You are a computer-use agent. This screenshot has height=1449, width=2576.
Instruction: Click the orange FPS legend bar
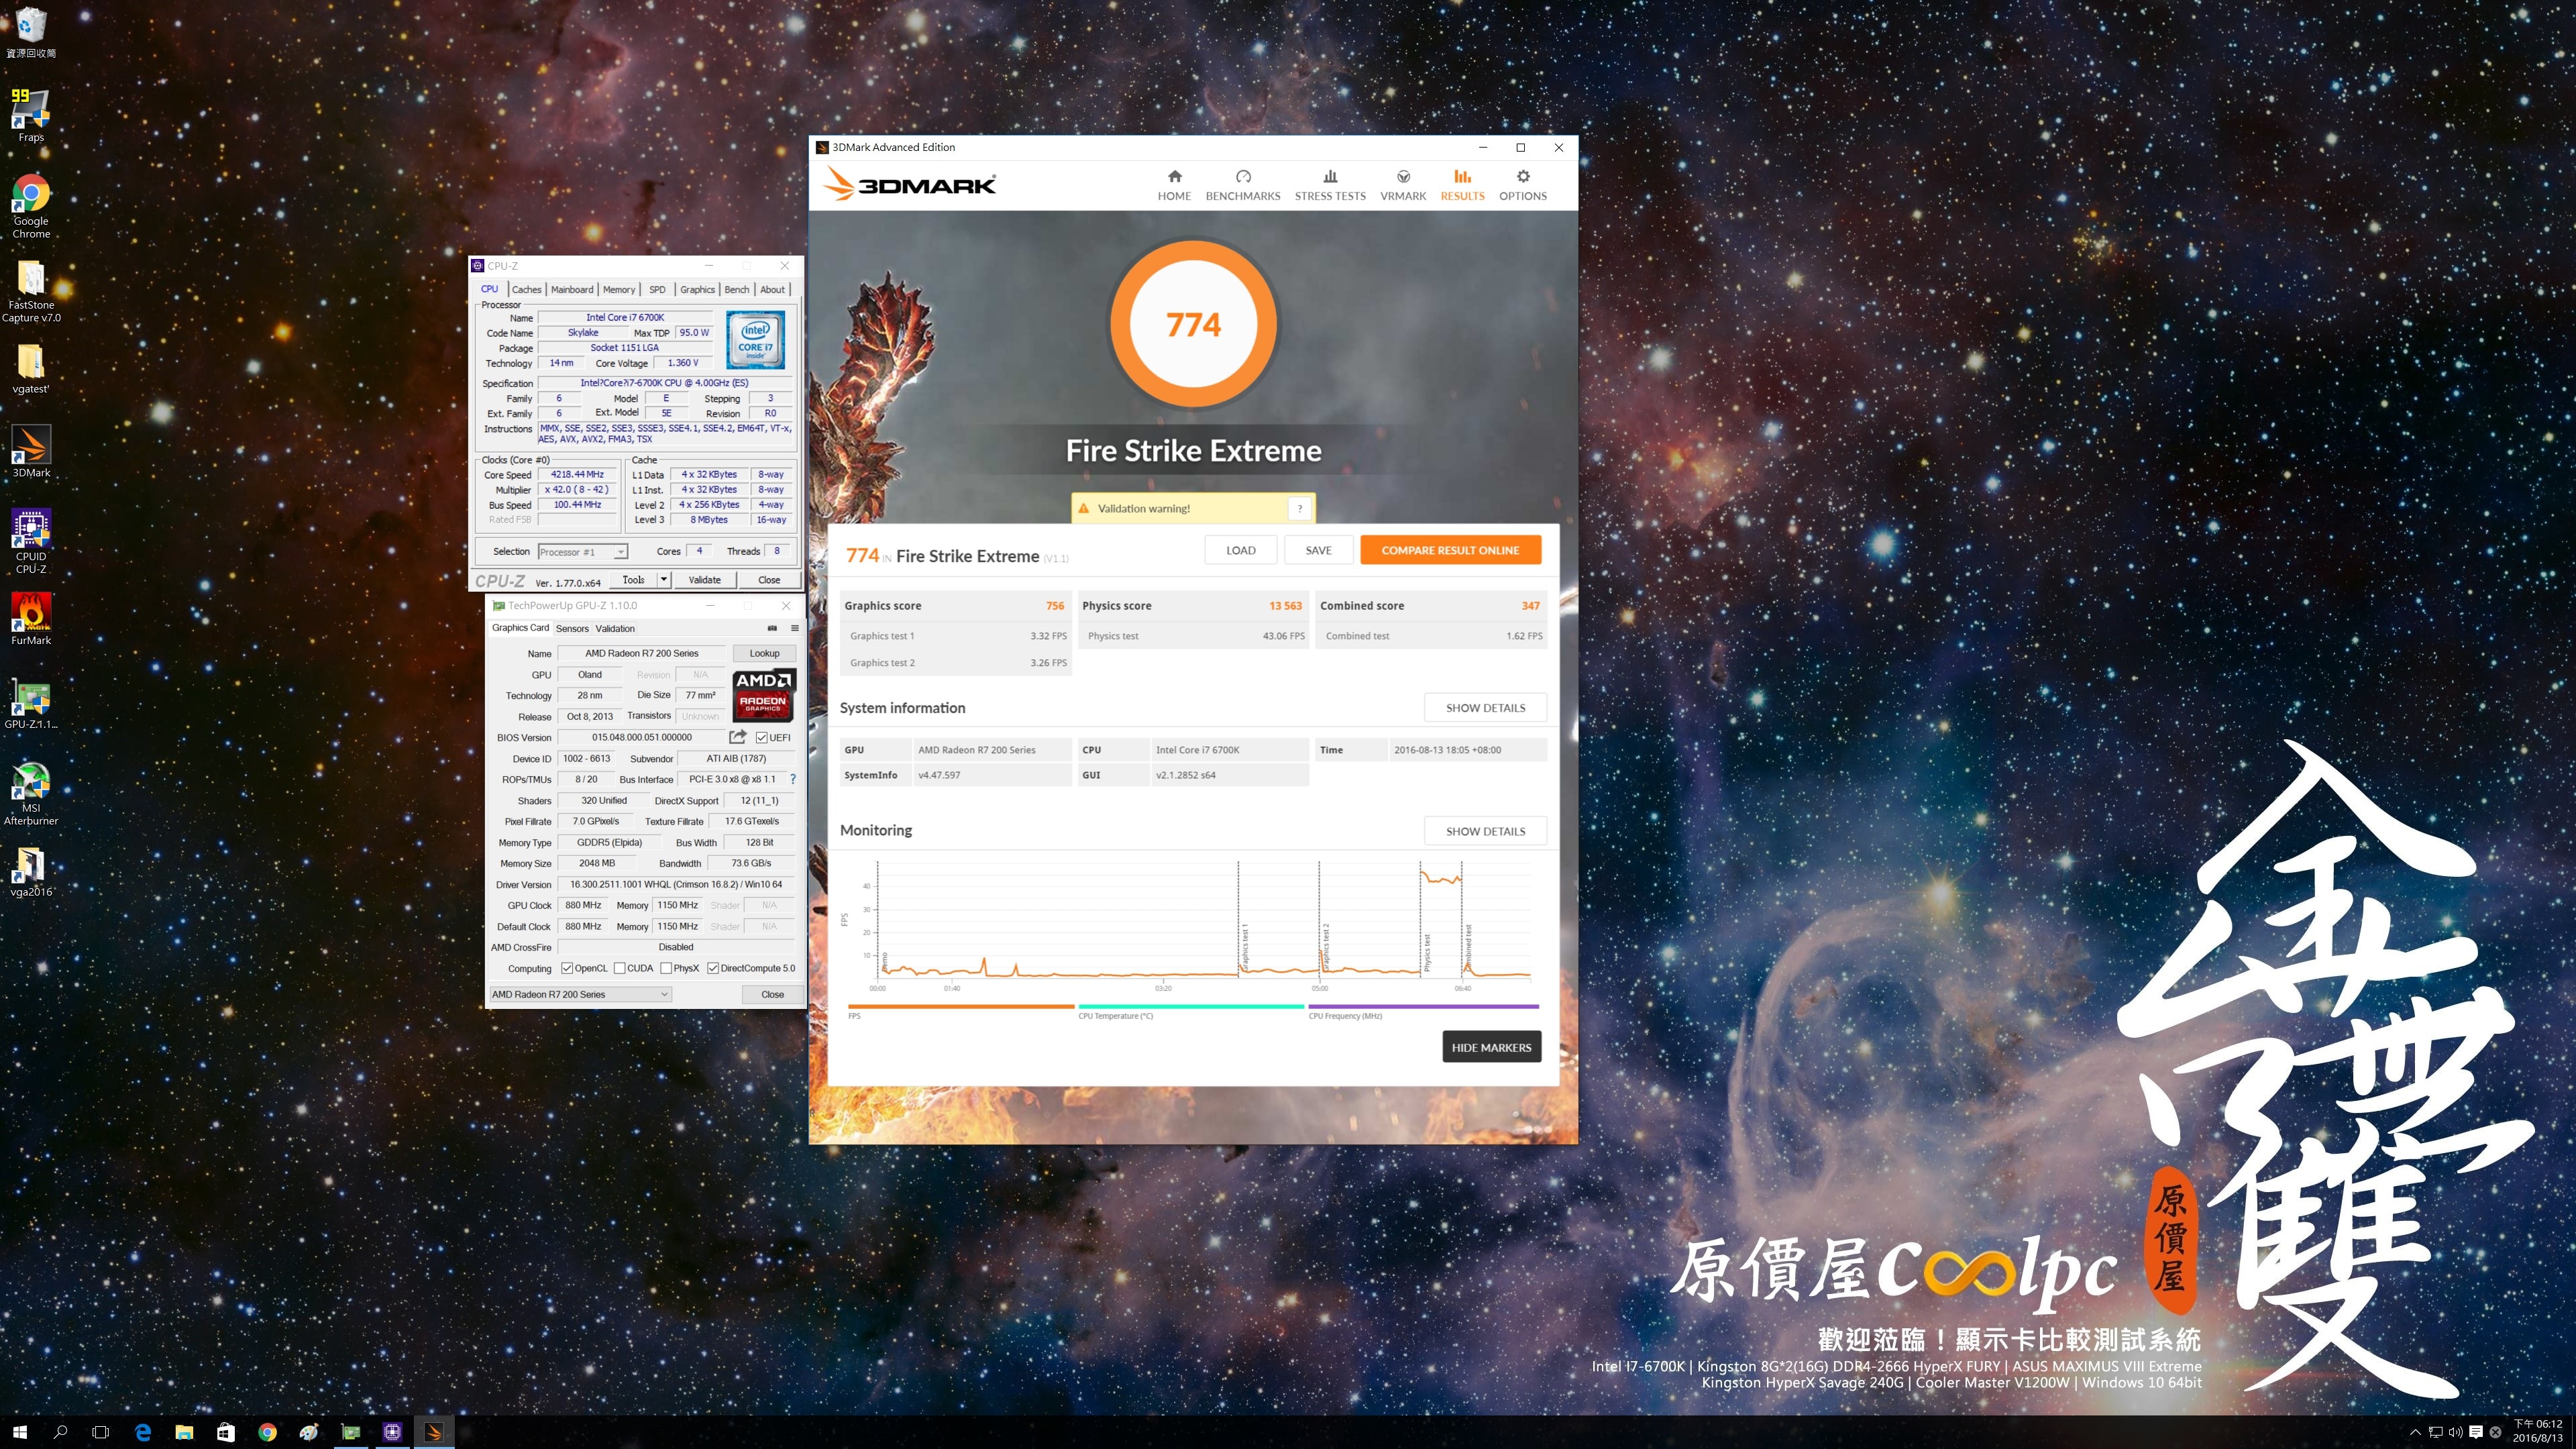960,1006
